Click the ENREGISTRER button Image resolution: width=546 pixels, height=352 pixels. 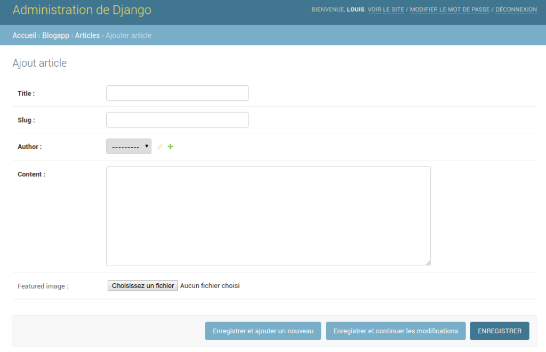click(x=499, y=331)
